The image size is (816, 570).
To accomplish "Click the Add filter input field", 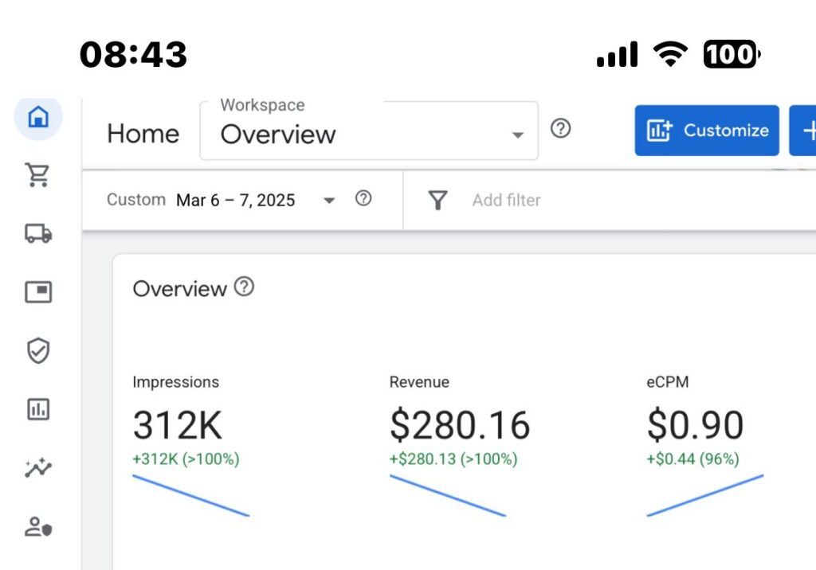I will coord(507,201).
